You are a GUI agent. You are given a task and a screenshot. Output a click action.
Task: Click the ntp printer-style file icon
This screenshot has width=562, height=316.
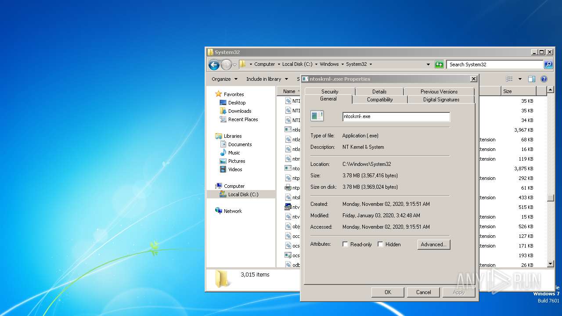tap(288, 187)
